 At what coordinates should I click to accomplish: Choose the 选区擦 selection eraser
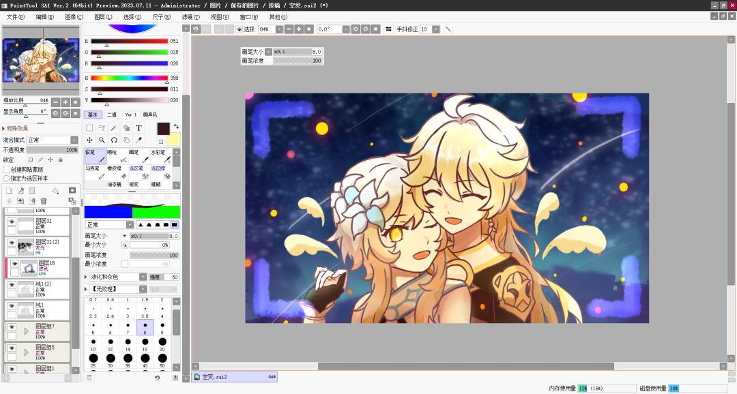point(161,172)
